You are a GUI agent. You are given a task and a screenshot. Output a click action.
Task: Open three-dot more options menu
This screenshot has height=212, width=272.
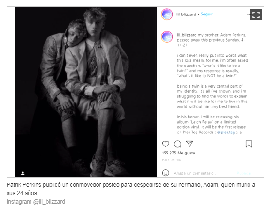click(x=249, y=15)
